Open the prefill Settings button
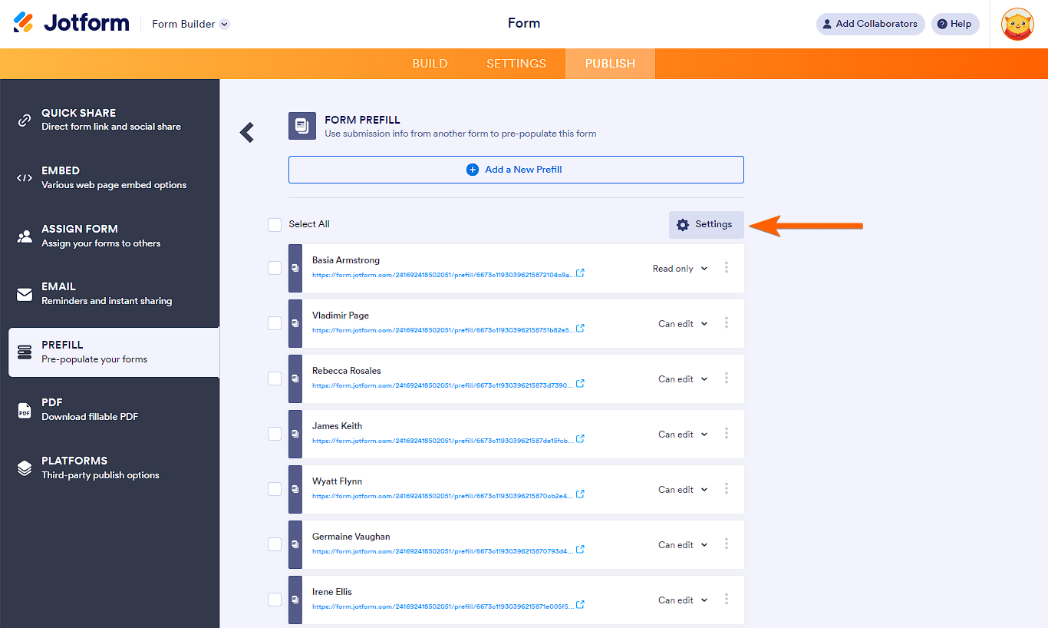The image size is (1048, 628). (x=707, y=224)
